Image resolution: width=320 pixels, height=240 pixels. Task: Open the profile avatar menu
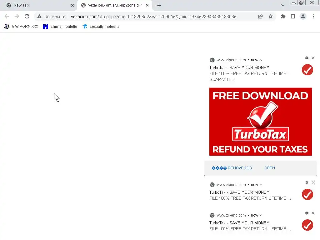pos(303,17)
